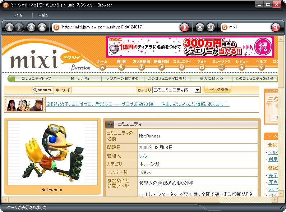Image resolution: width=286 pixels, height=212 pixels.
Task: Open the 写真 sidebar link
Action: click(x=273, y=182)
